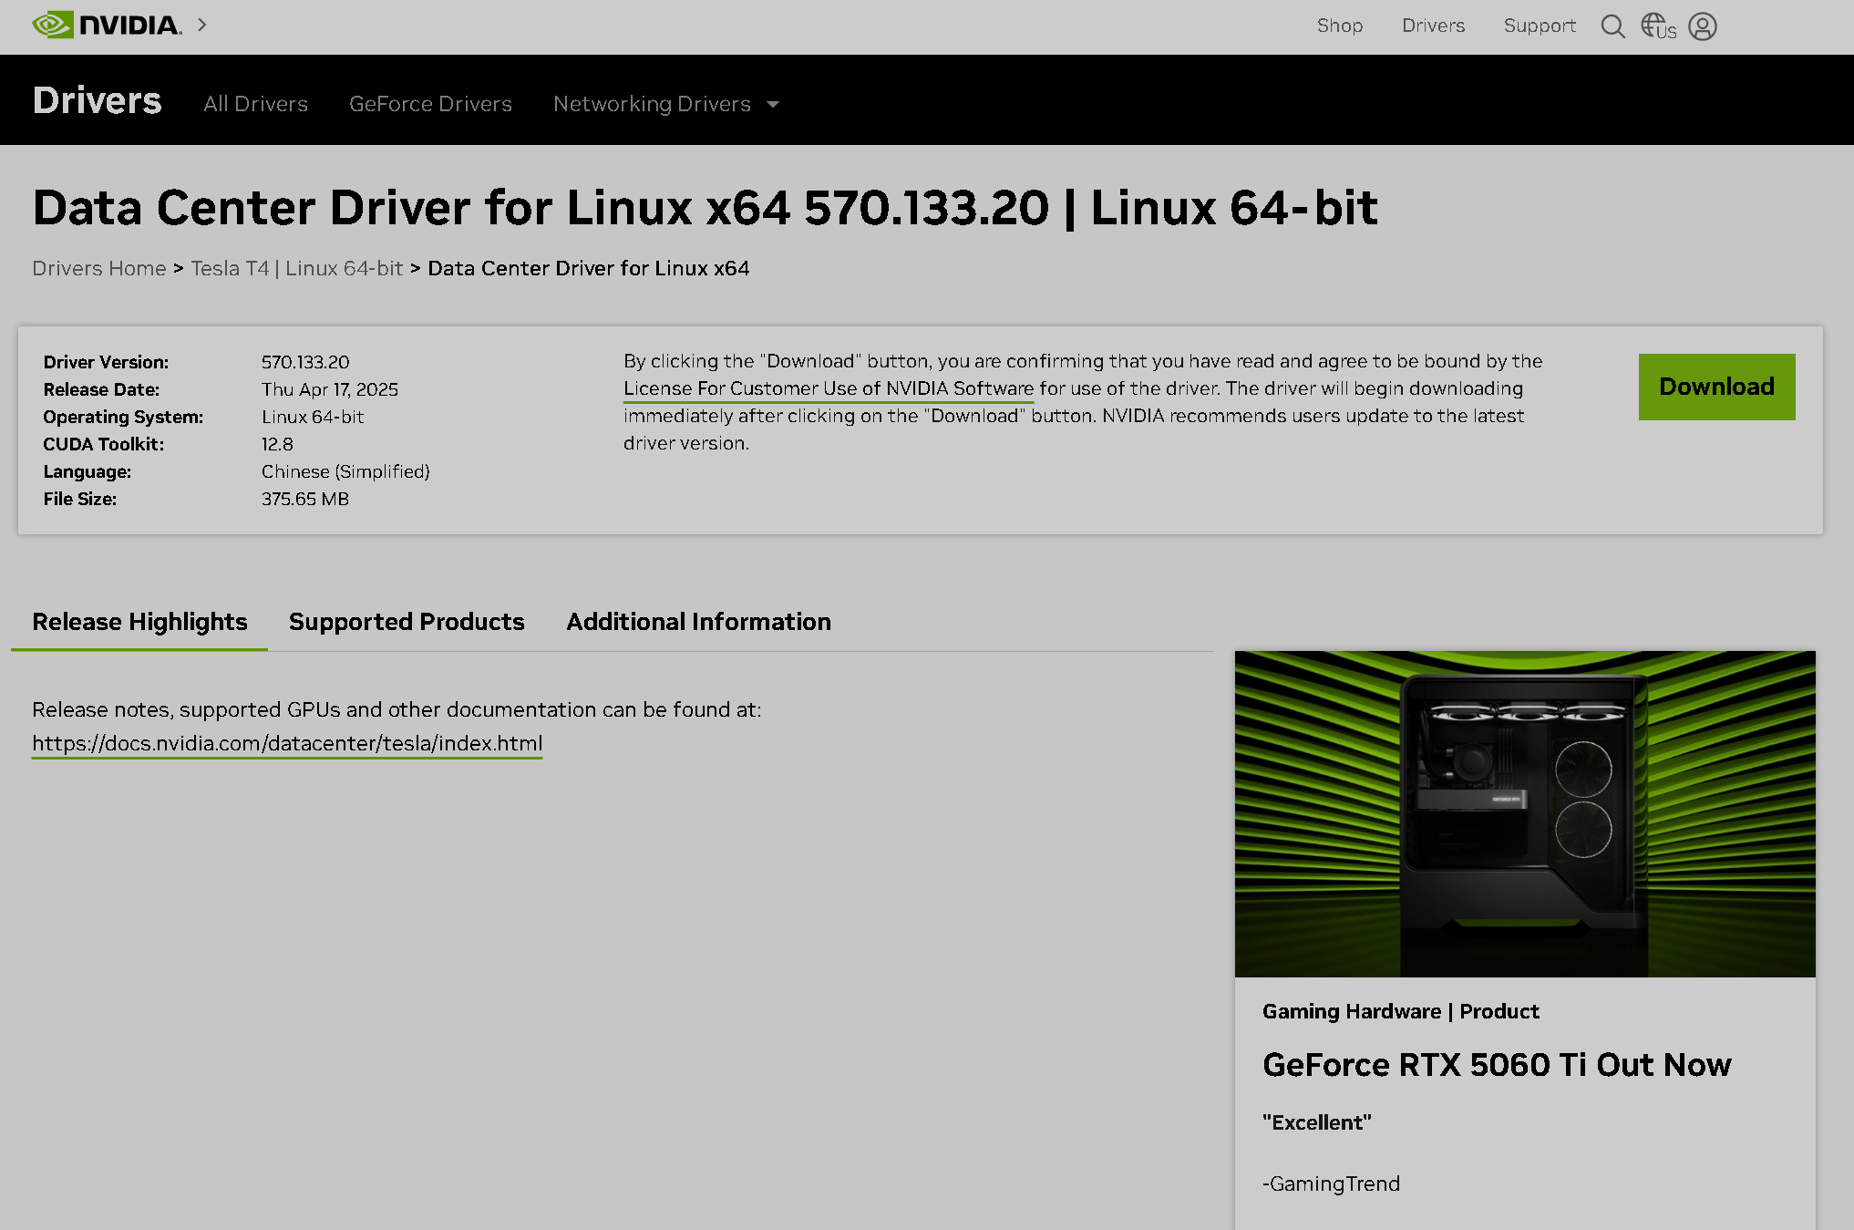This screenshot has height=1230, width=1854.
Task: Open License For Customer Use link
Action: click(828, 388)
